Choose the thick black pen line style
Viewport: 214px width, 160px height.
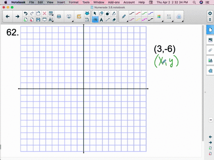tap(151, 20)
